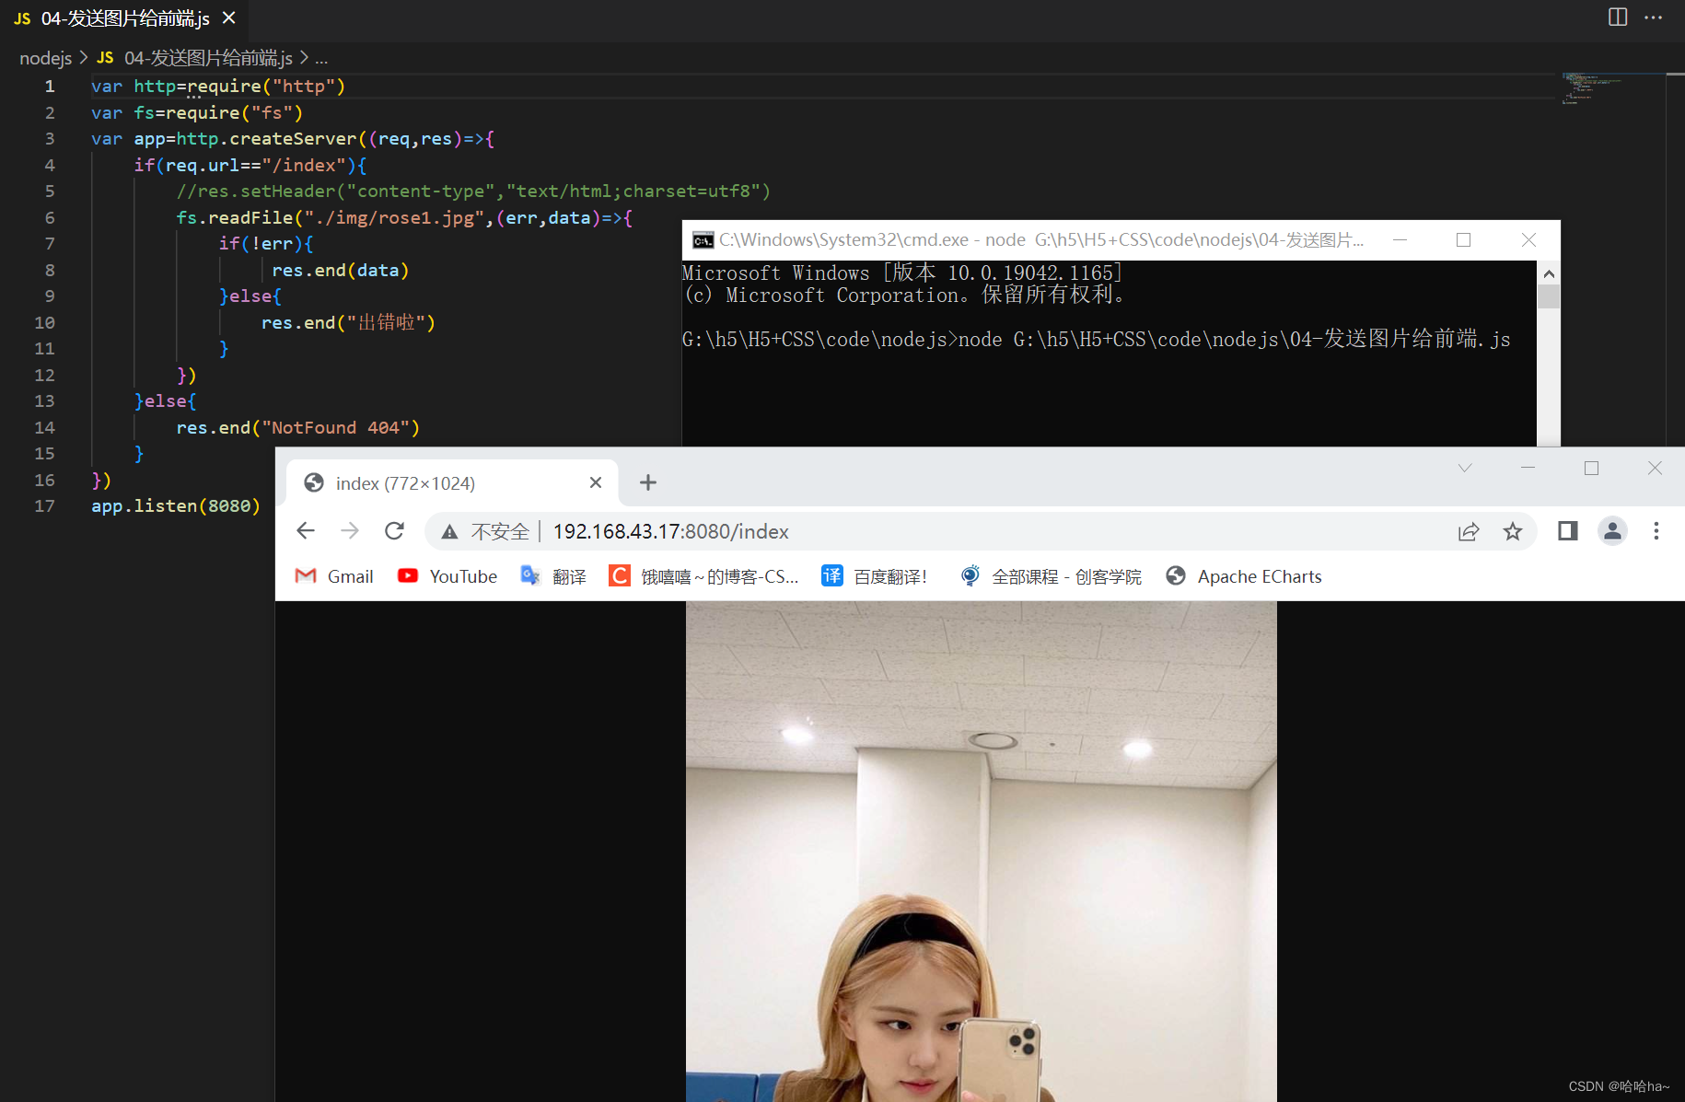Open VS Code editor more actions menu
Viewport: 1685px width, 1102px height.
1654,17
